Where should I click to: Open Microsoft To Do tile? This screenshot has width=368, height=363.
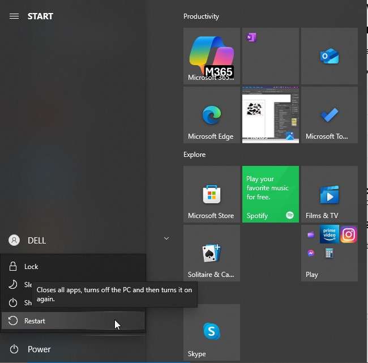tap(330, 115)
